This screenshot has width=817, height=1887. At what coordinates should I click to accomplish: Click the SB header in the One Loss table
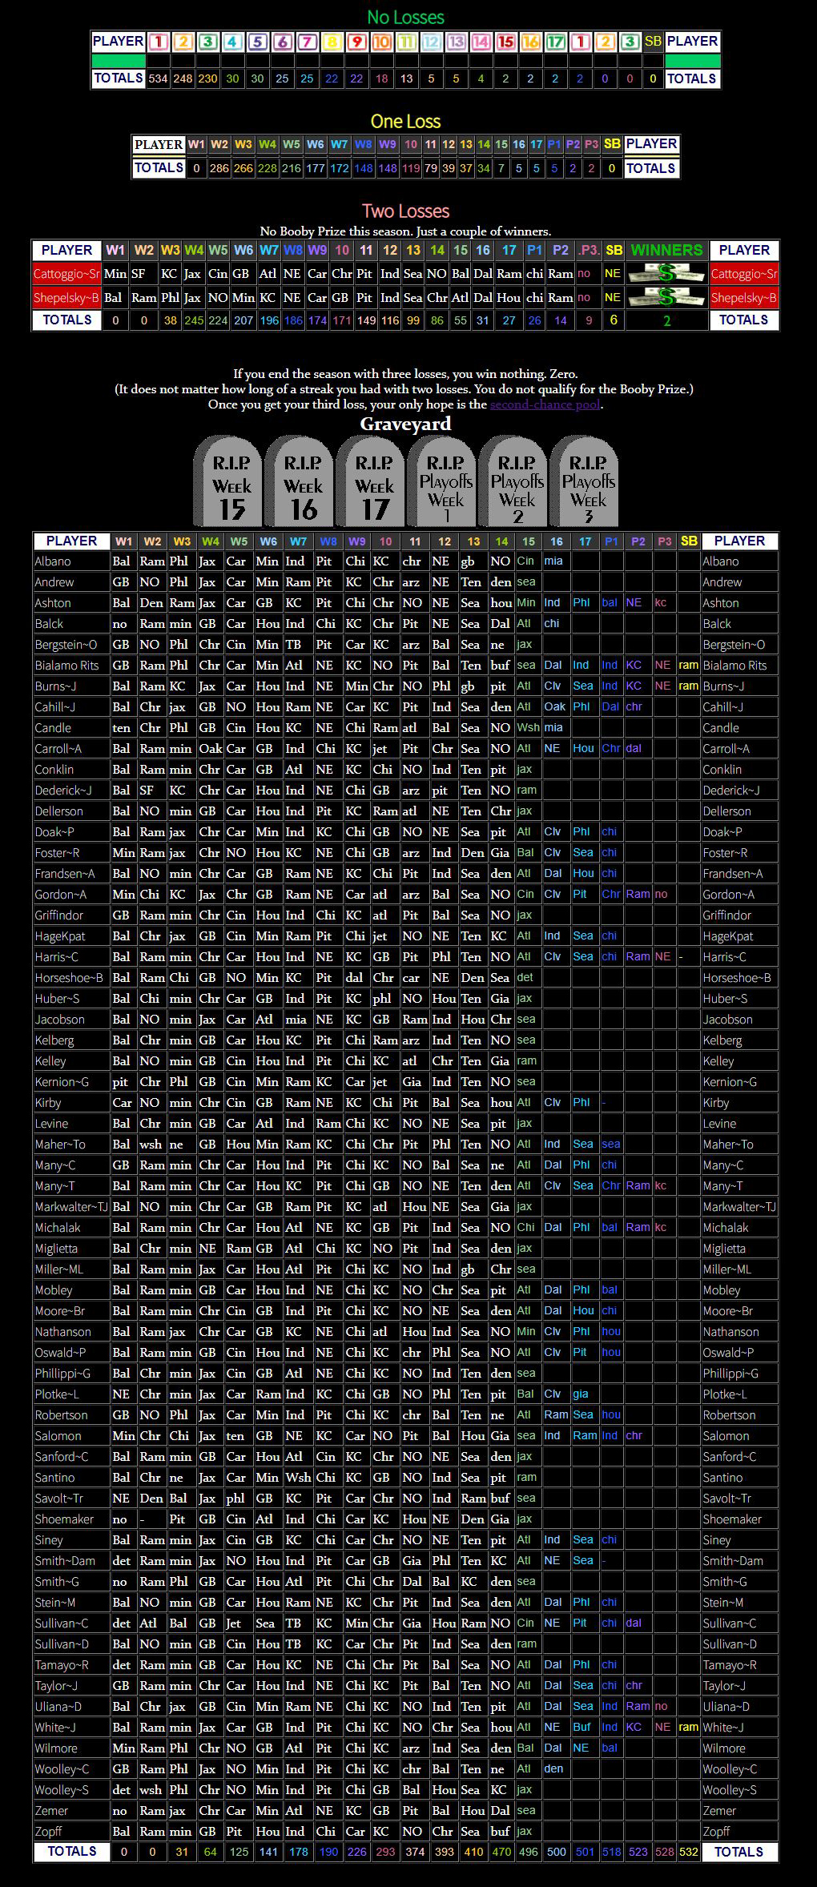612,144
